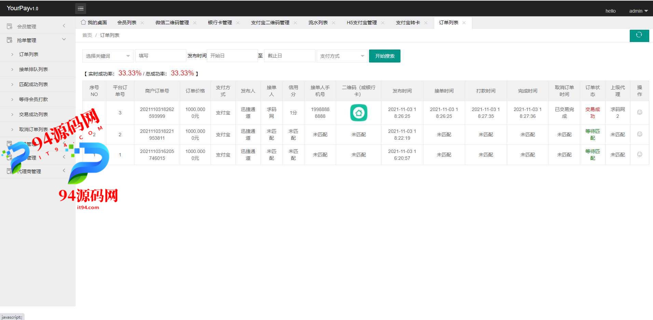Image resolution: width=653 pixels, height=320 pixels.
Task: Close the 支付宝二维码管理 tab
Action: pos(295,23)
